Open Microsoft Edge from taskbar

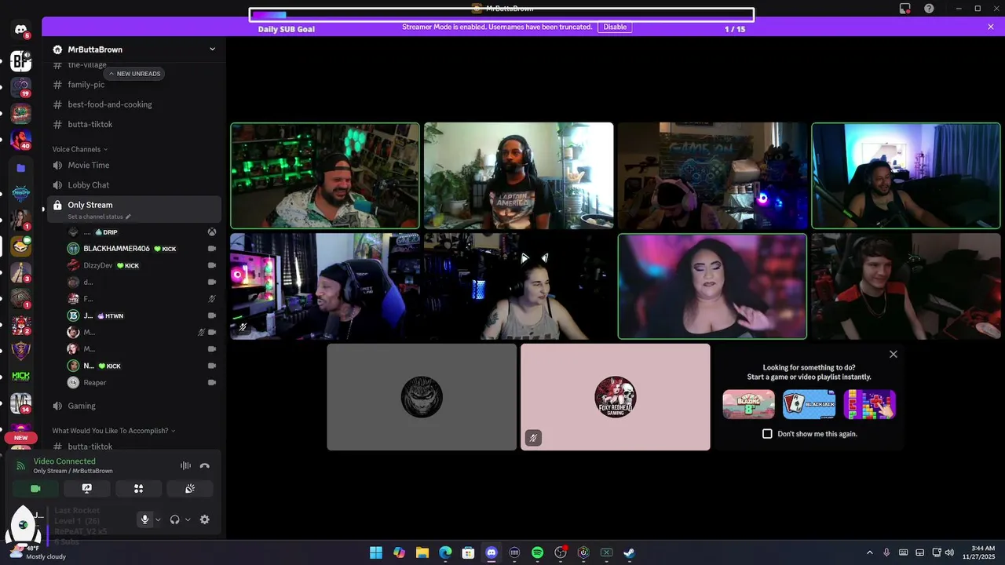(445, 552)
